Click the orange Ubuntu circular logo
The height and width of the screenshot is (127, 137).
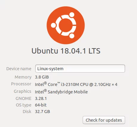click(x=66, y=25)
